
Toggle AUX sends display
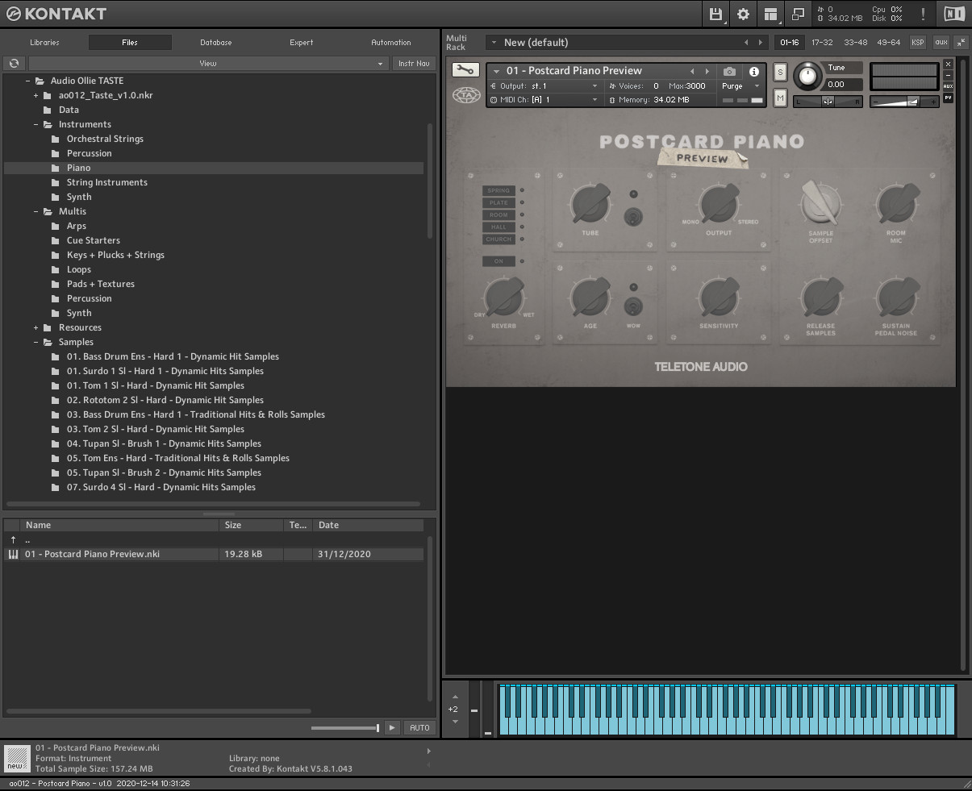click(949, 86)
